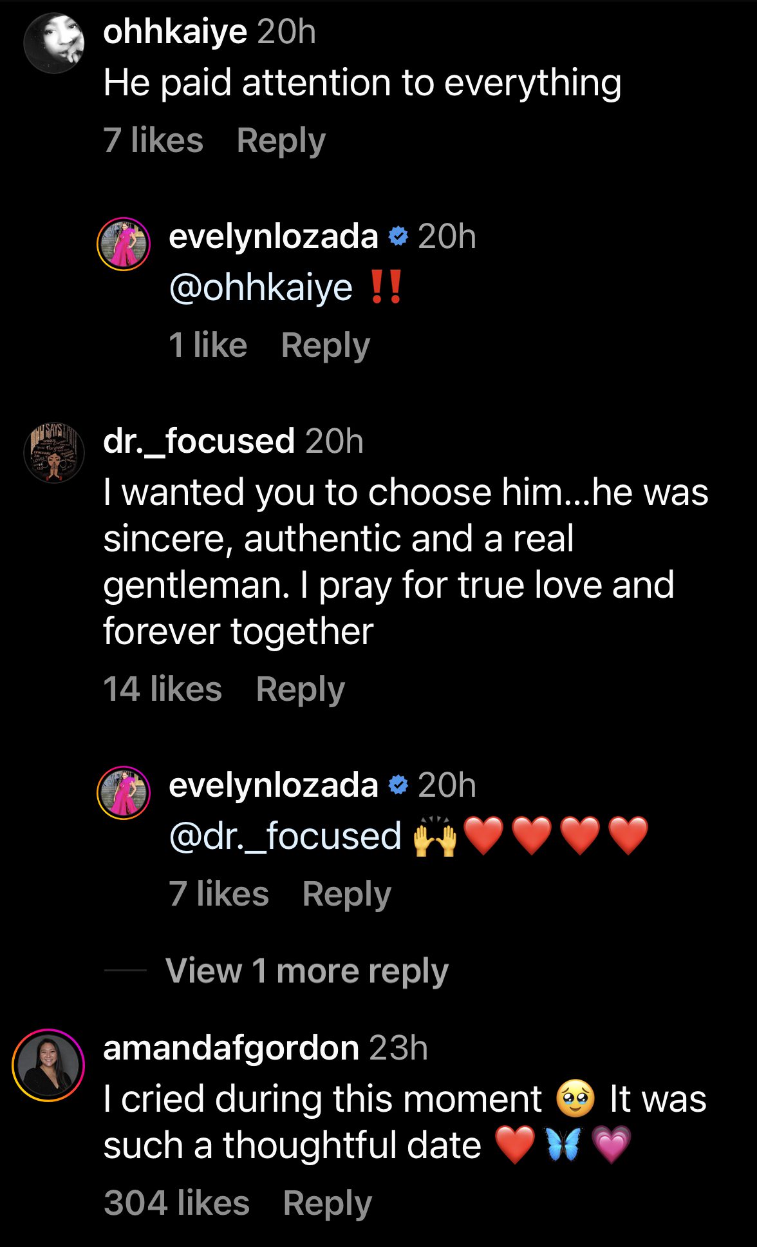The width and height of the screenshot is (757, 1247).
Task: Open amandafgordon's profile picture
Action: coord(49,1065)
